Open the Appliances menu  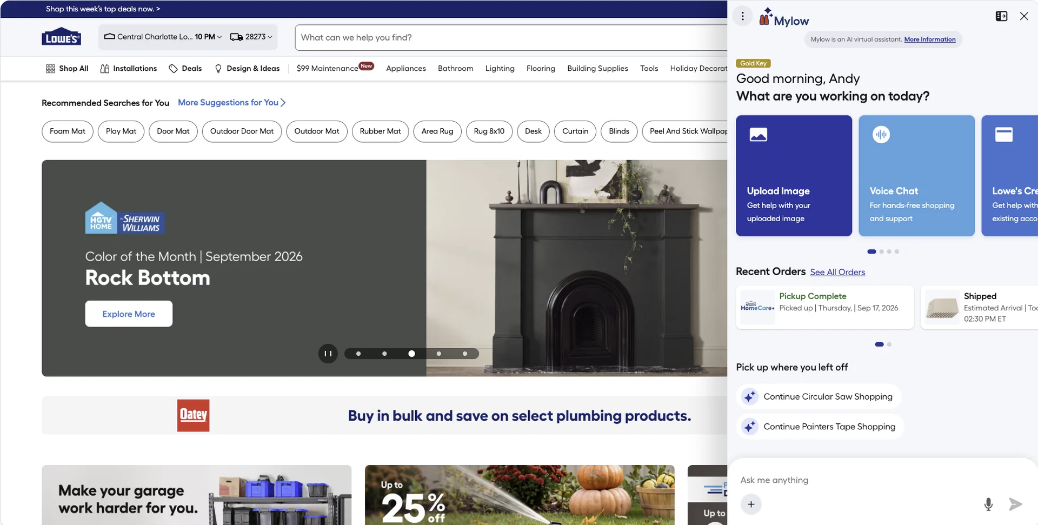(406, 69)
